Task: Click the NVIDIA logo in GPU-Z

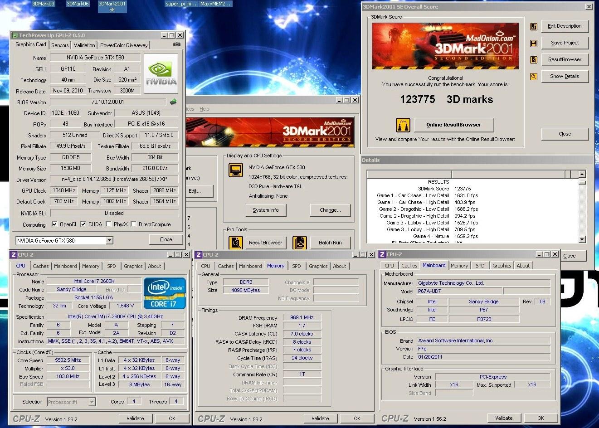Action: (x=161, y=73)
